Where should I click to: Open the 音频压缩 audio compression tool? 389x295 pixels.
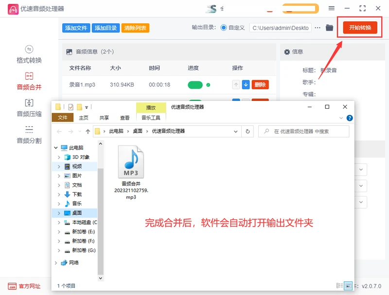29,108
